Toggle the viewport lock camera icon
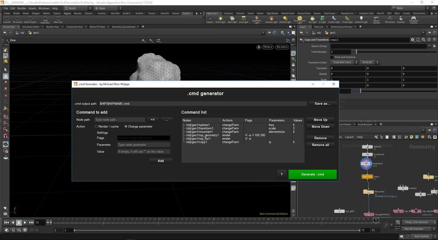Screen dimensions: 438x240 (258, 47)
